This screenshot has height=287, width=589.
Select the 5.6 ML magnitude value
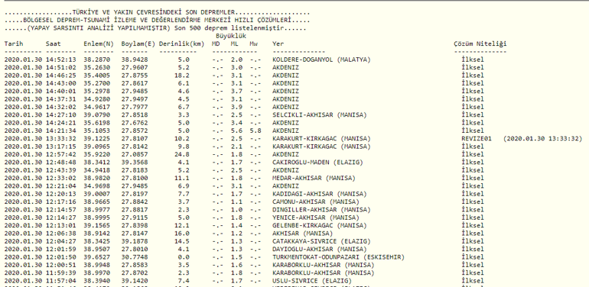click(236, 131)
